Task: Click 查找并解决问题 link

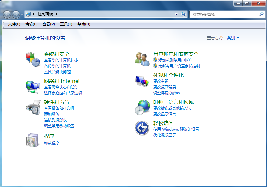Action: [x=57, y=72]
